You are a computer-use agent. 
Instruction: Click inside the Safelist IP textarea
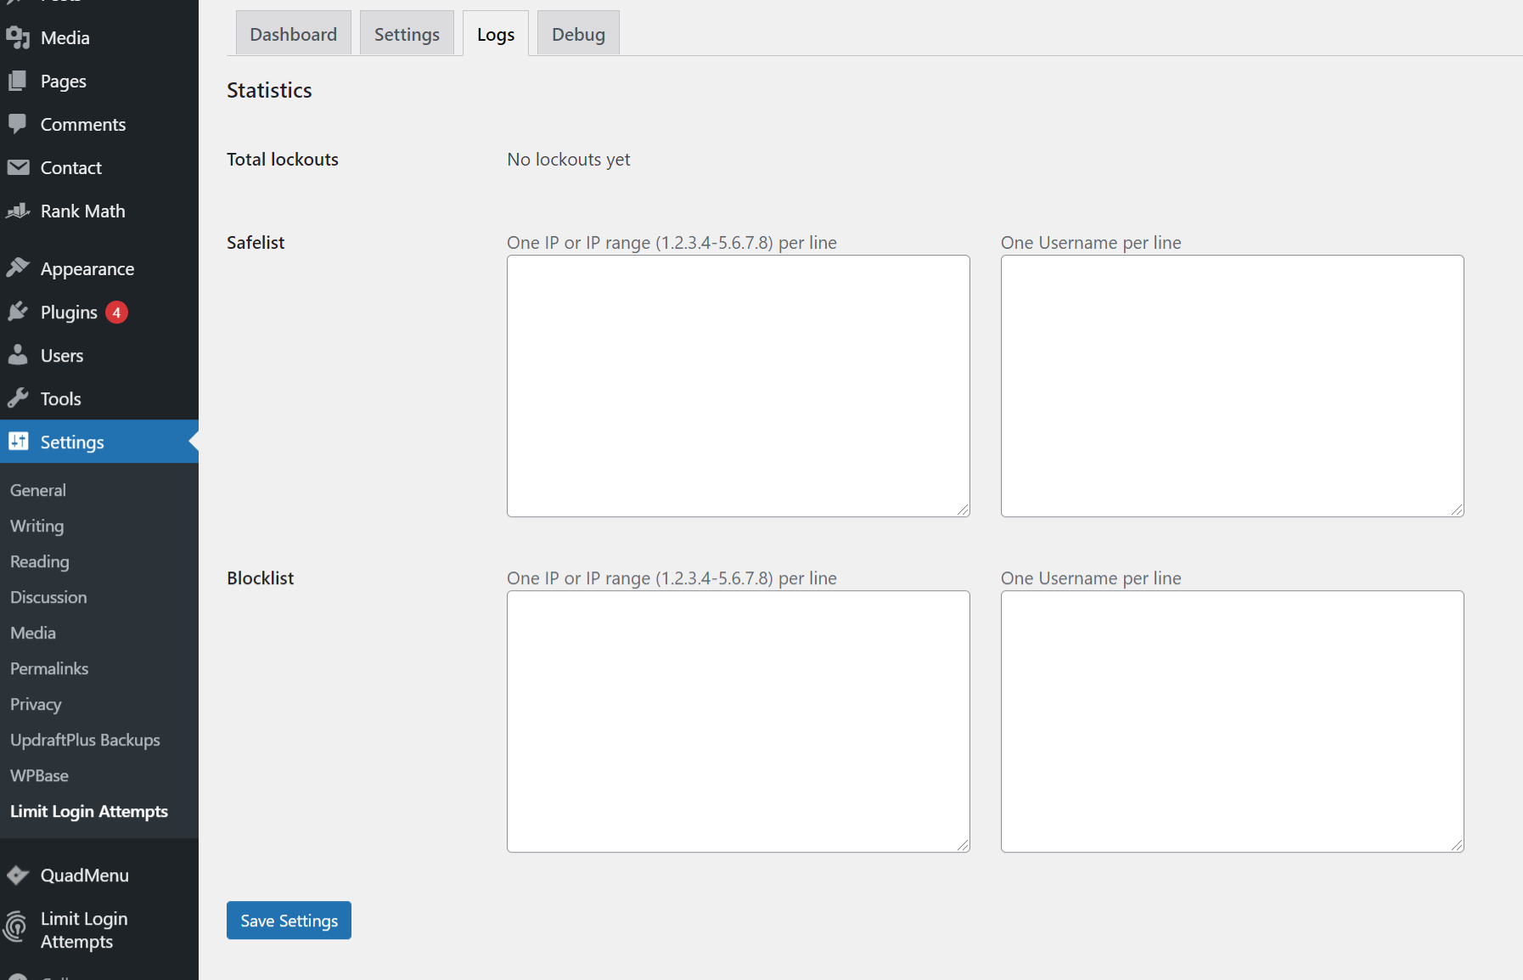tap(737, 385)
